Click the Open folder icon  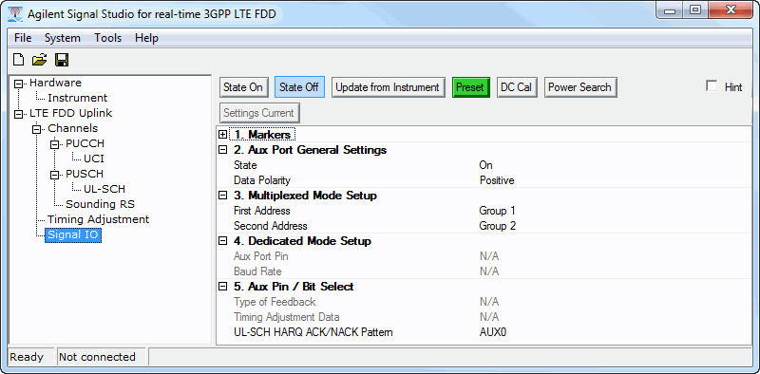click(39, 60)
